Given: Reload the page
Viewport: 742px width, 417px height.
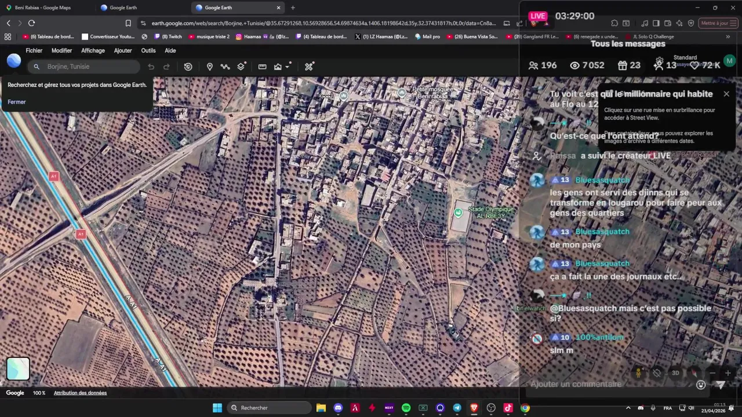Looking at the screenshot, I should pos(31,23).
